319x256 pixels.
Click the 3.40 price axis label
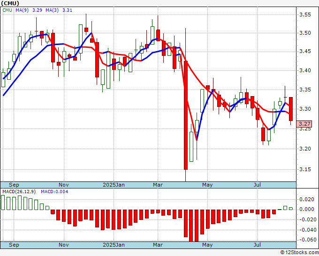(x=305, y=70)
